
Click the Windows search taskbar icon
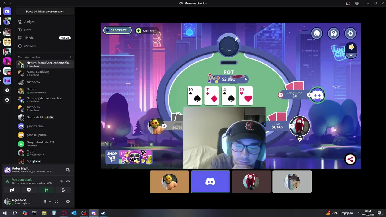pos(14,213)
